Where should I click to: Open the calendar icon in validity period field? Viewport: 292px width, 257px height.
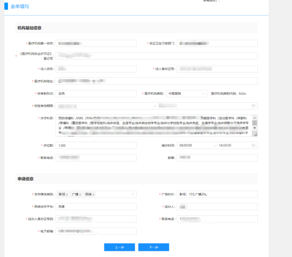[254, 106]
